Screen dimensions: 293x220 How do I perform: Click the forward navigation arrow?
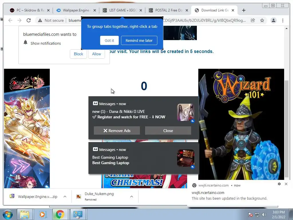19,20
